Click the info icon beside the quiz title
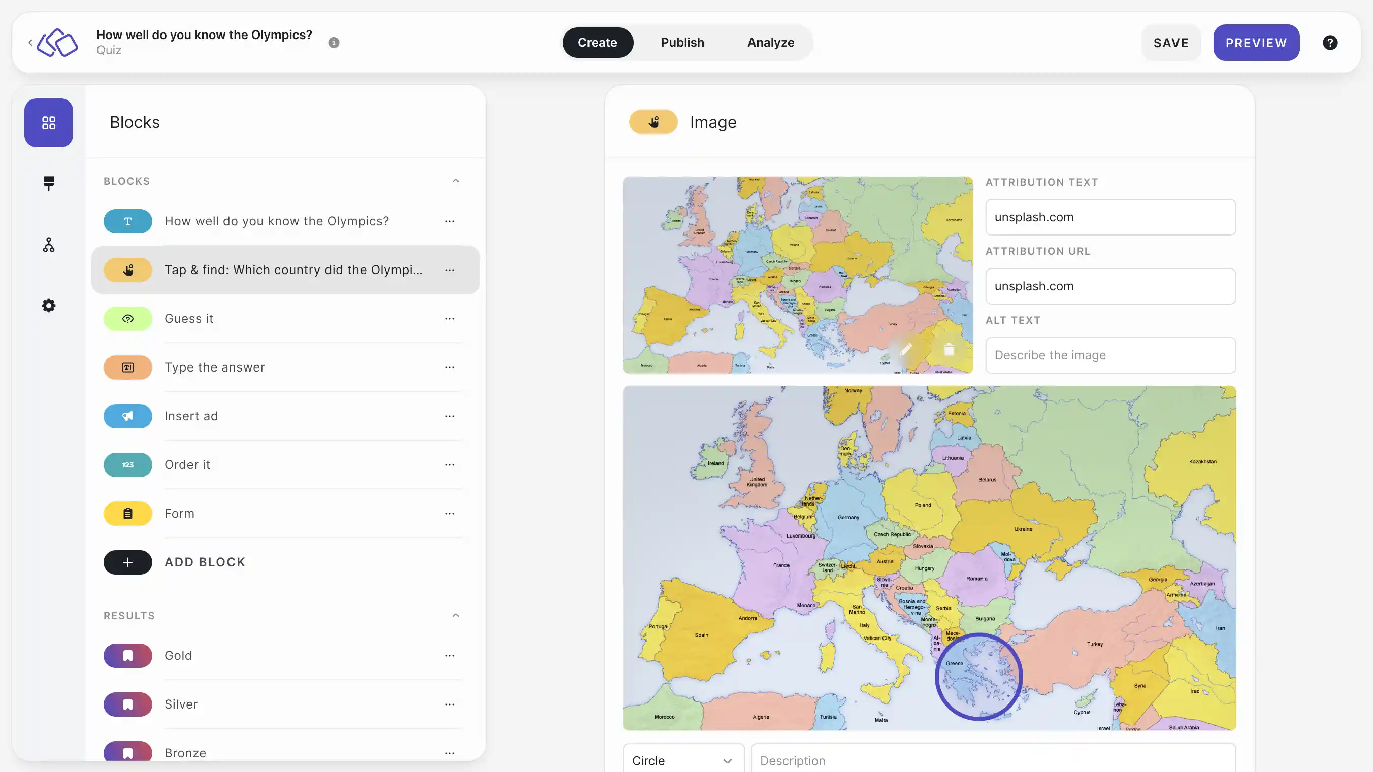This screenshot has width=1373, height=772. point(334,43)
